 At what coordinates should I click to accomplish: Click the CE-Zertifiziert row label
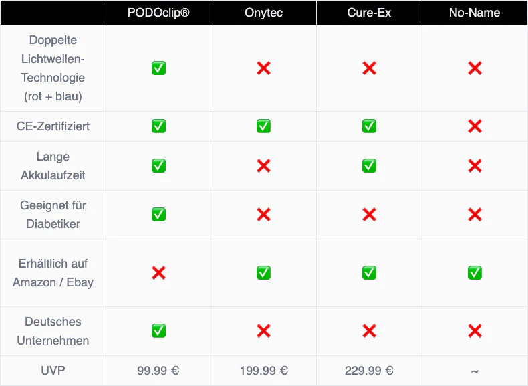click(x=53, y=126)
